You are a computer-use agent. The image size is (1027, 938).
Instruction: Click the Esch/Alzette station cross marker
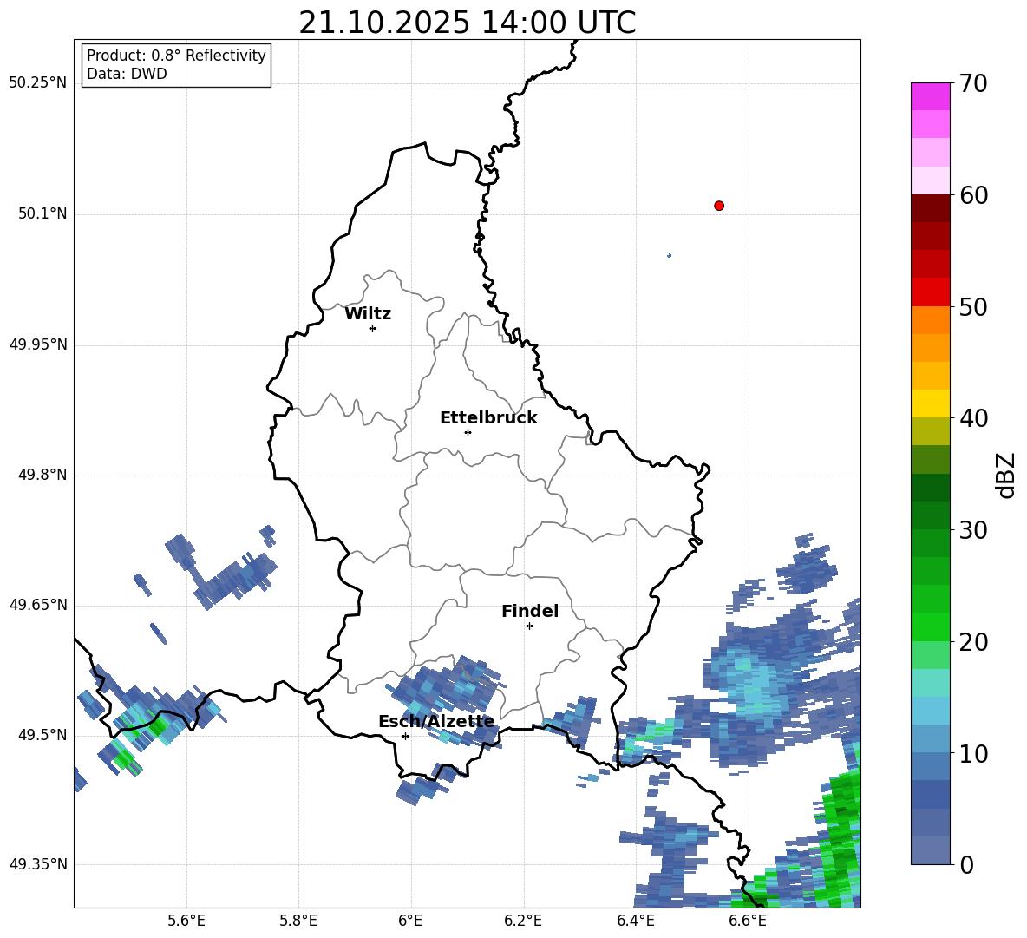[x=405, y=736]
